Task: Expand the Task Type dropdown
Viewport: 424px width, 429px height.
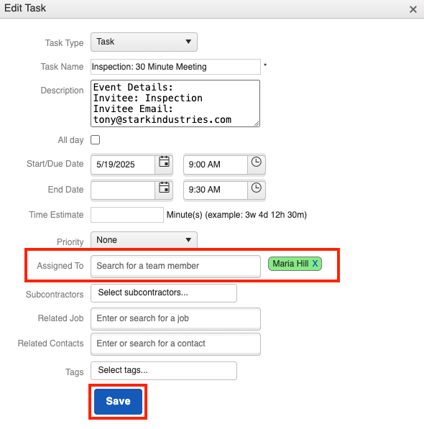Action: click(x=144, y=42)
